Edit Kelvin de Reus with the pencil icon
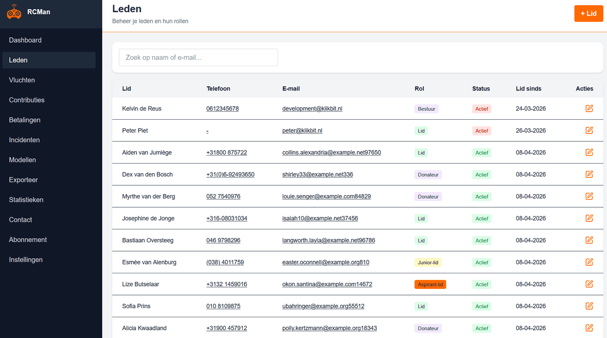This screenshot has width=607, height=338. click(589, 108)
